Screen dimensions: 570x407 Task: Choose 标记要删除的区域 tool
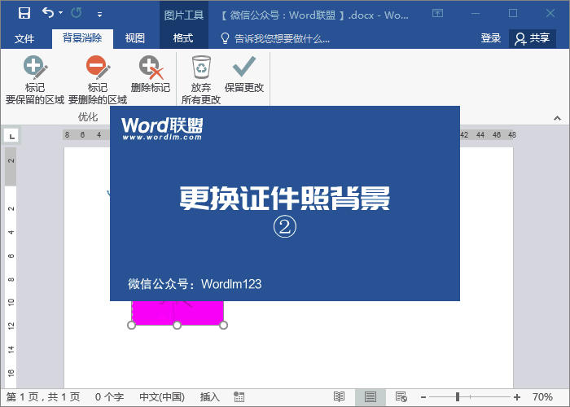coord(98,80)
